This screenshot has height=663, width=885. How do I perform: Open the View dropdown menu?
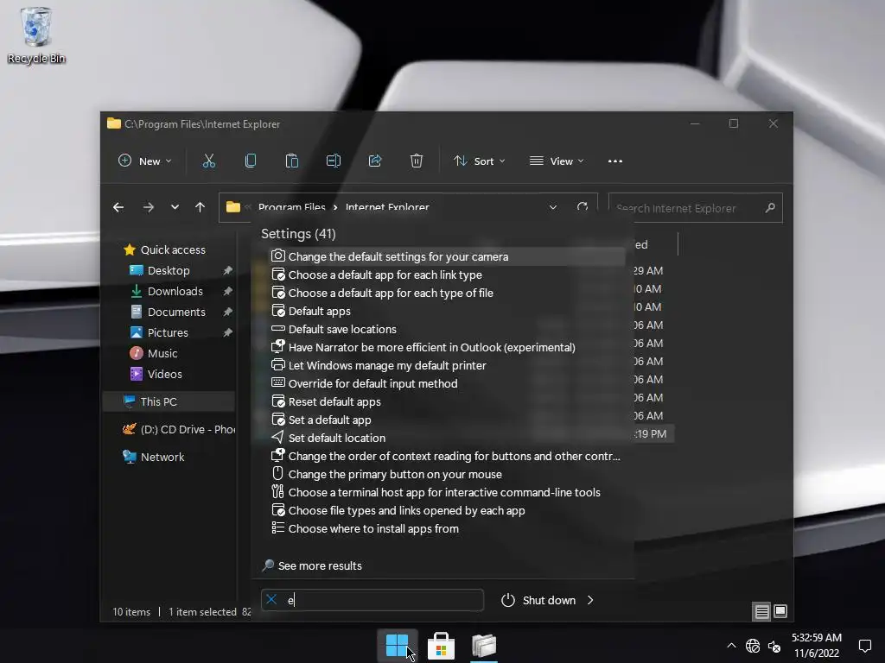[557, 161]
